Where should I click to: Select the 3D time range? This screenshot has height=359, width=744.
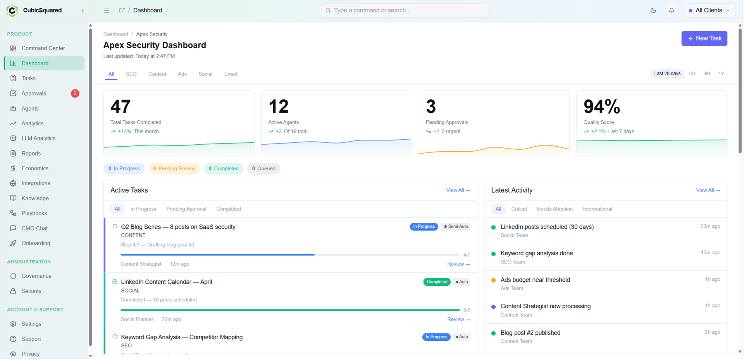click(x=692, y=74)
